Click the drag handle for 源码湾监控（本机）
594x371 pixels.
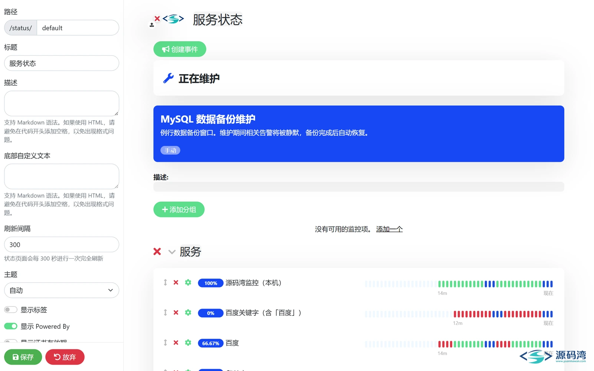coord(165,282)
